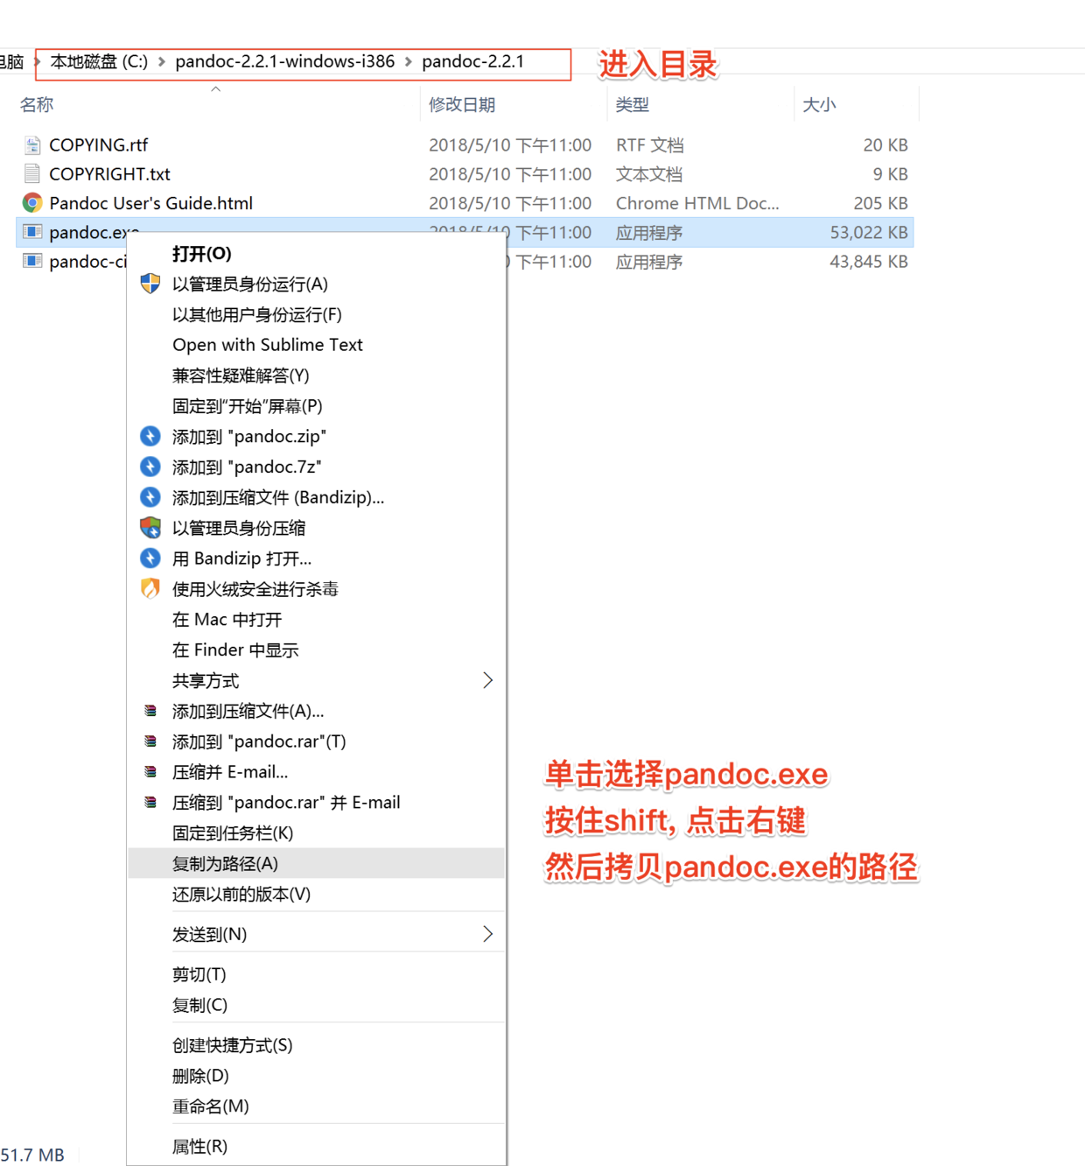This screenshot has width=1085, height=1166.
Task: Select the COPYRIGHT.txt file name
Action: point(109,173)
